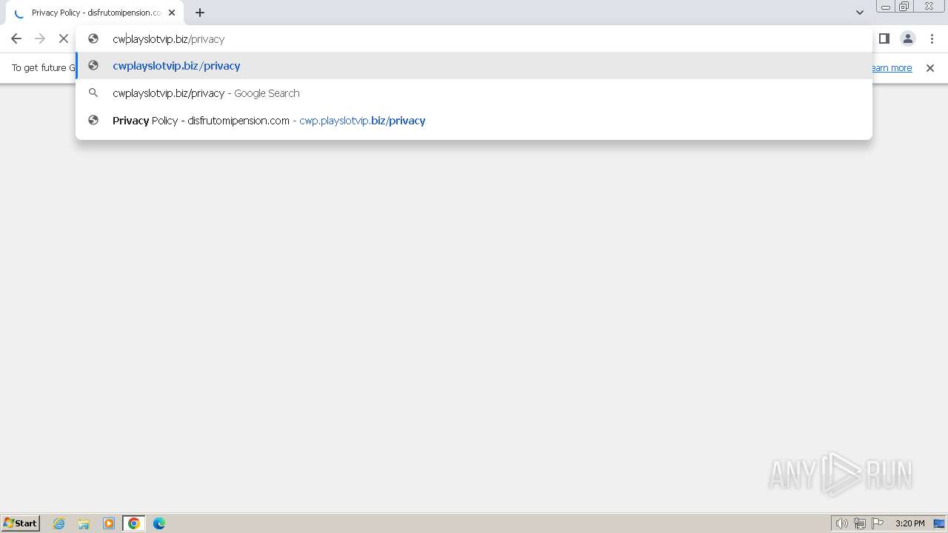Dismiss the infobar with its X button
This screenshot has height=533, width=948.
pos(930,68)
